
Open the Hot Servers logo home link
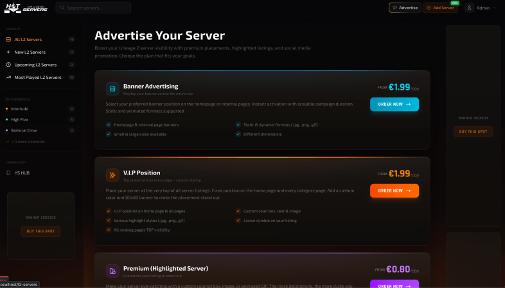coord(26,8)
